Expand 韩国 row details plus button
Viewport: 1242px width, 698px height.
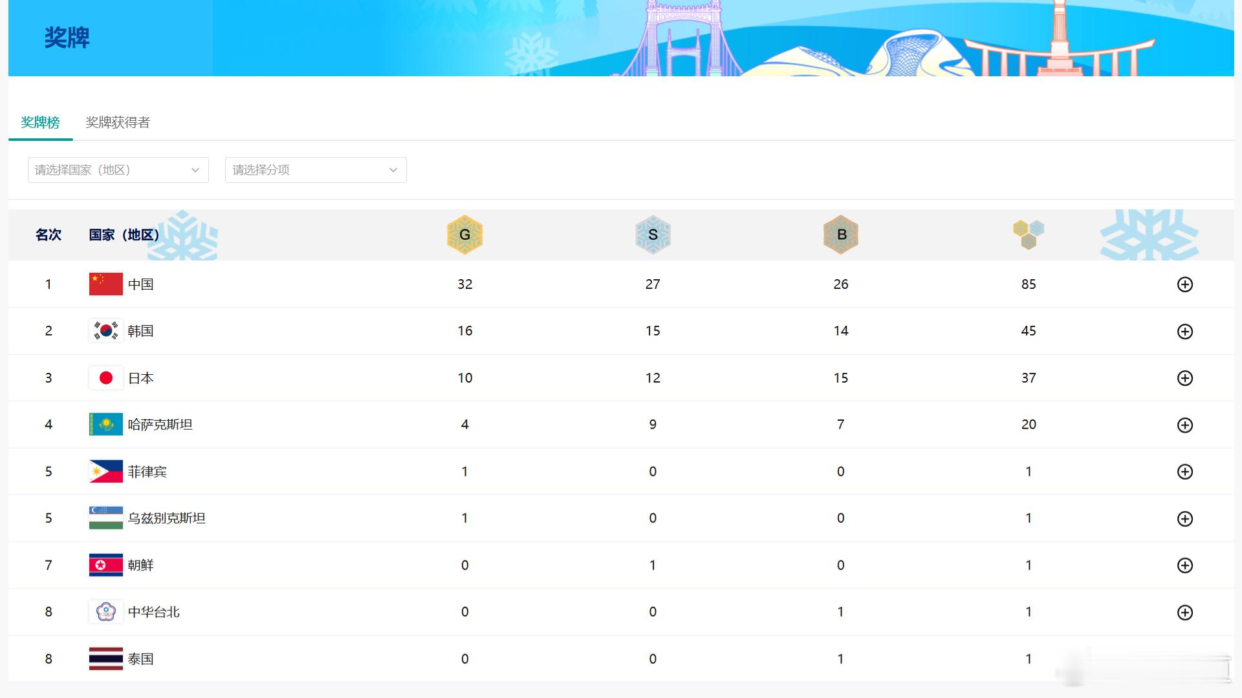pos(1184,332)
